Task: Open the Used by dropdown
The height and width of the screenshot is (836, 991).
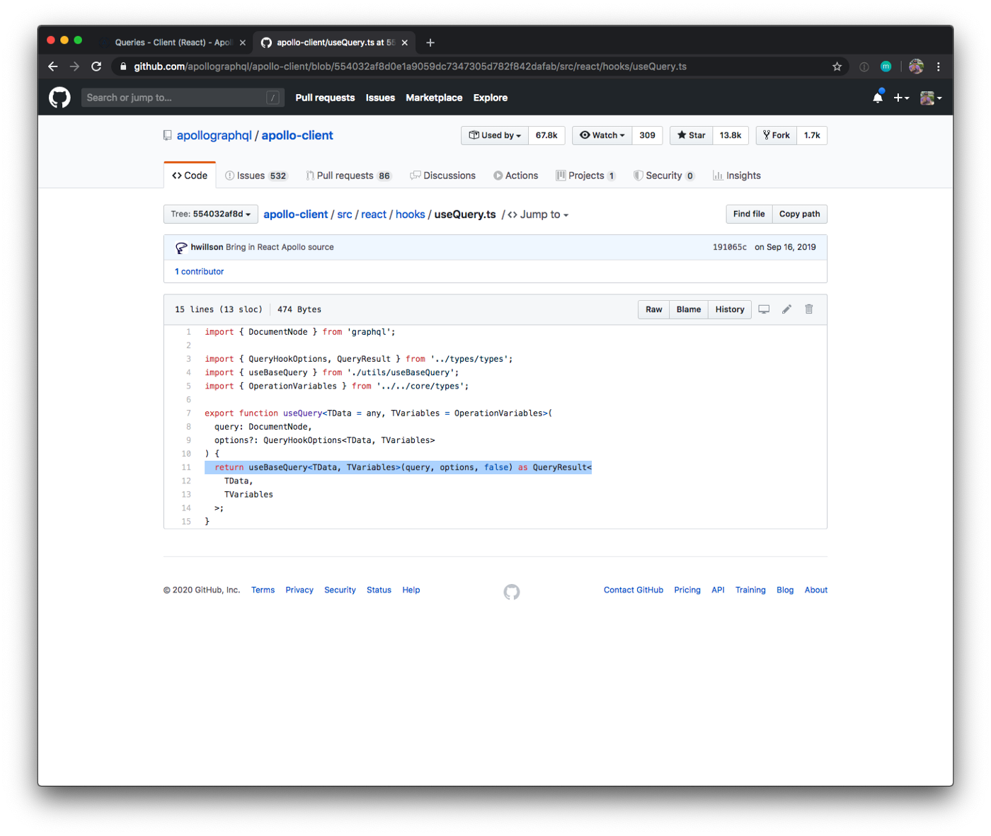Action: pos(495,135)
